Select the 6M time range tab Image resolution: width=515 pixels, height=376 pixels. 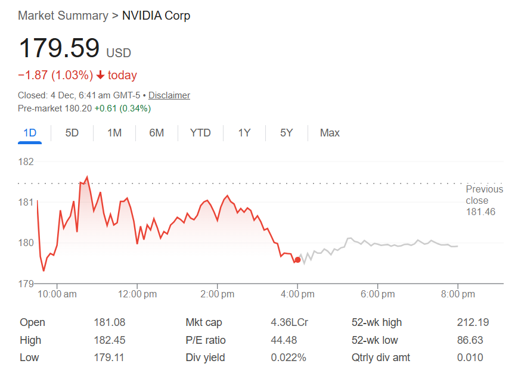coord(156,133)
